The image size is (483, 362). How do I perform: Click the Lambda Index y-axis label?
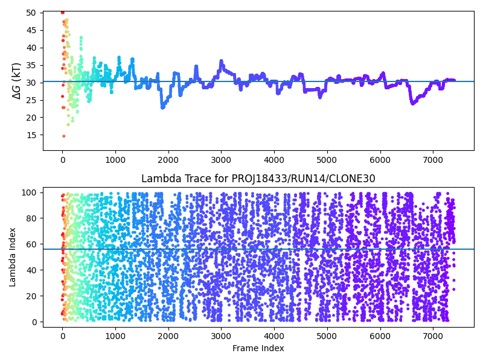(x=12, y=257)
